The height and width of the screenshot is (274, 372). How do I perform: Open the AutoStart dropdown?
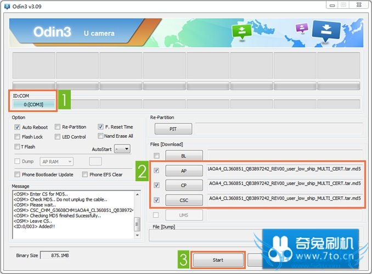coord(122,149)
